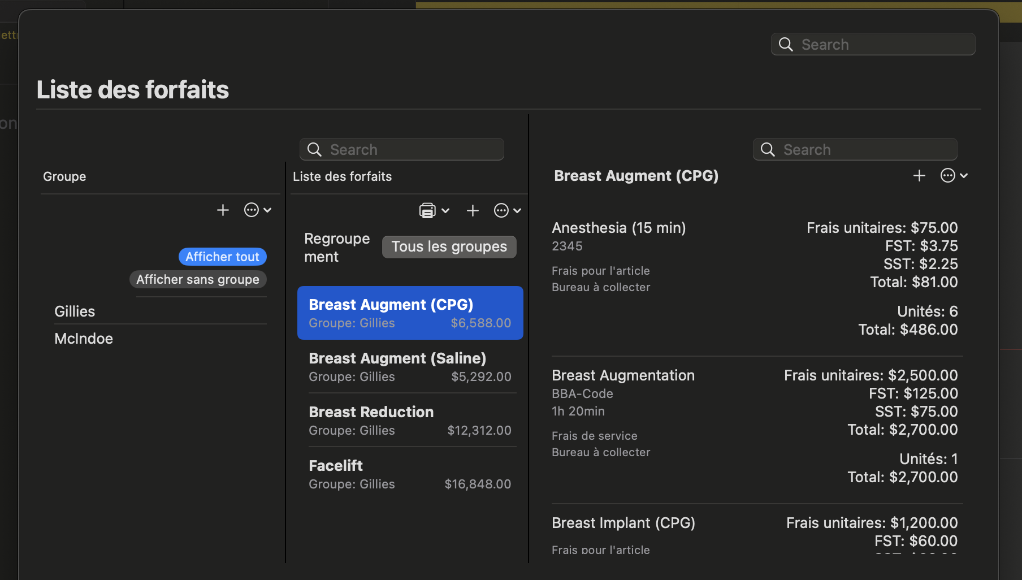Viewport: 1022px width, 580px height.
Task: Click the $6,588.00 price of Breast Augment (CPG)
Action: click(480, 323)
